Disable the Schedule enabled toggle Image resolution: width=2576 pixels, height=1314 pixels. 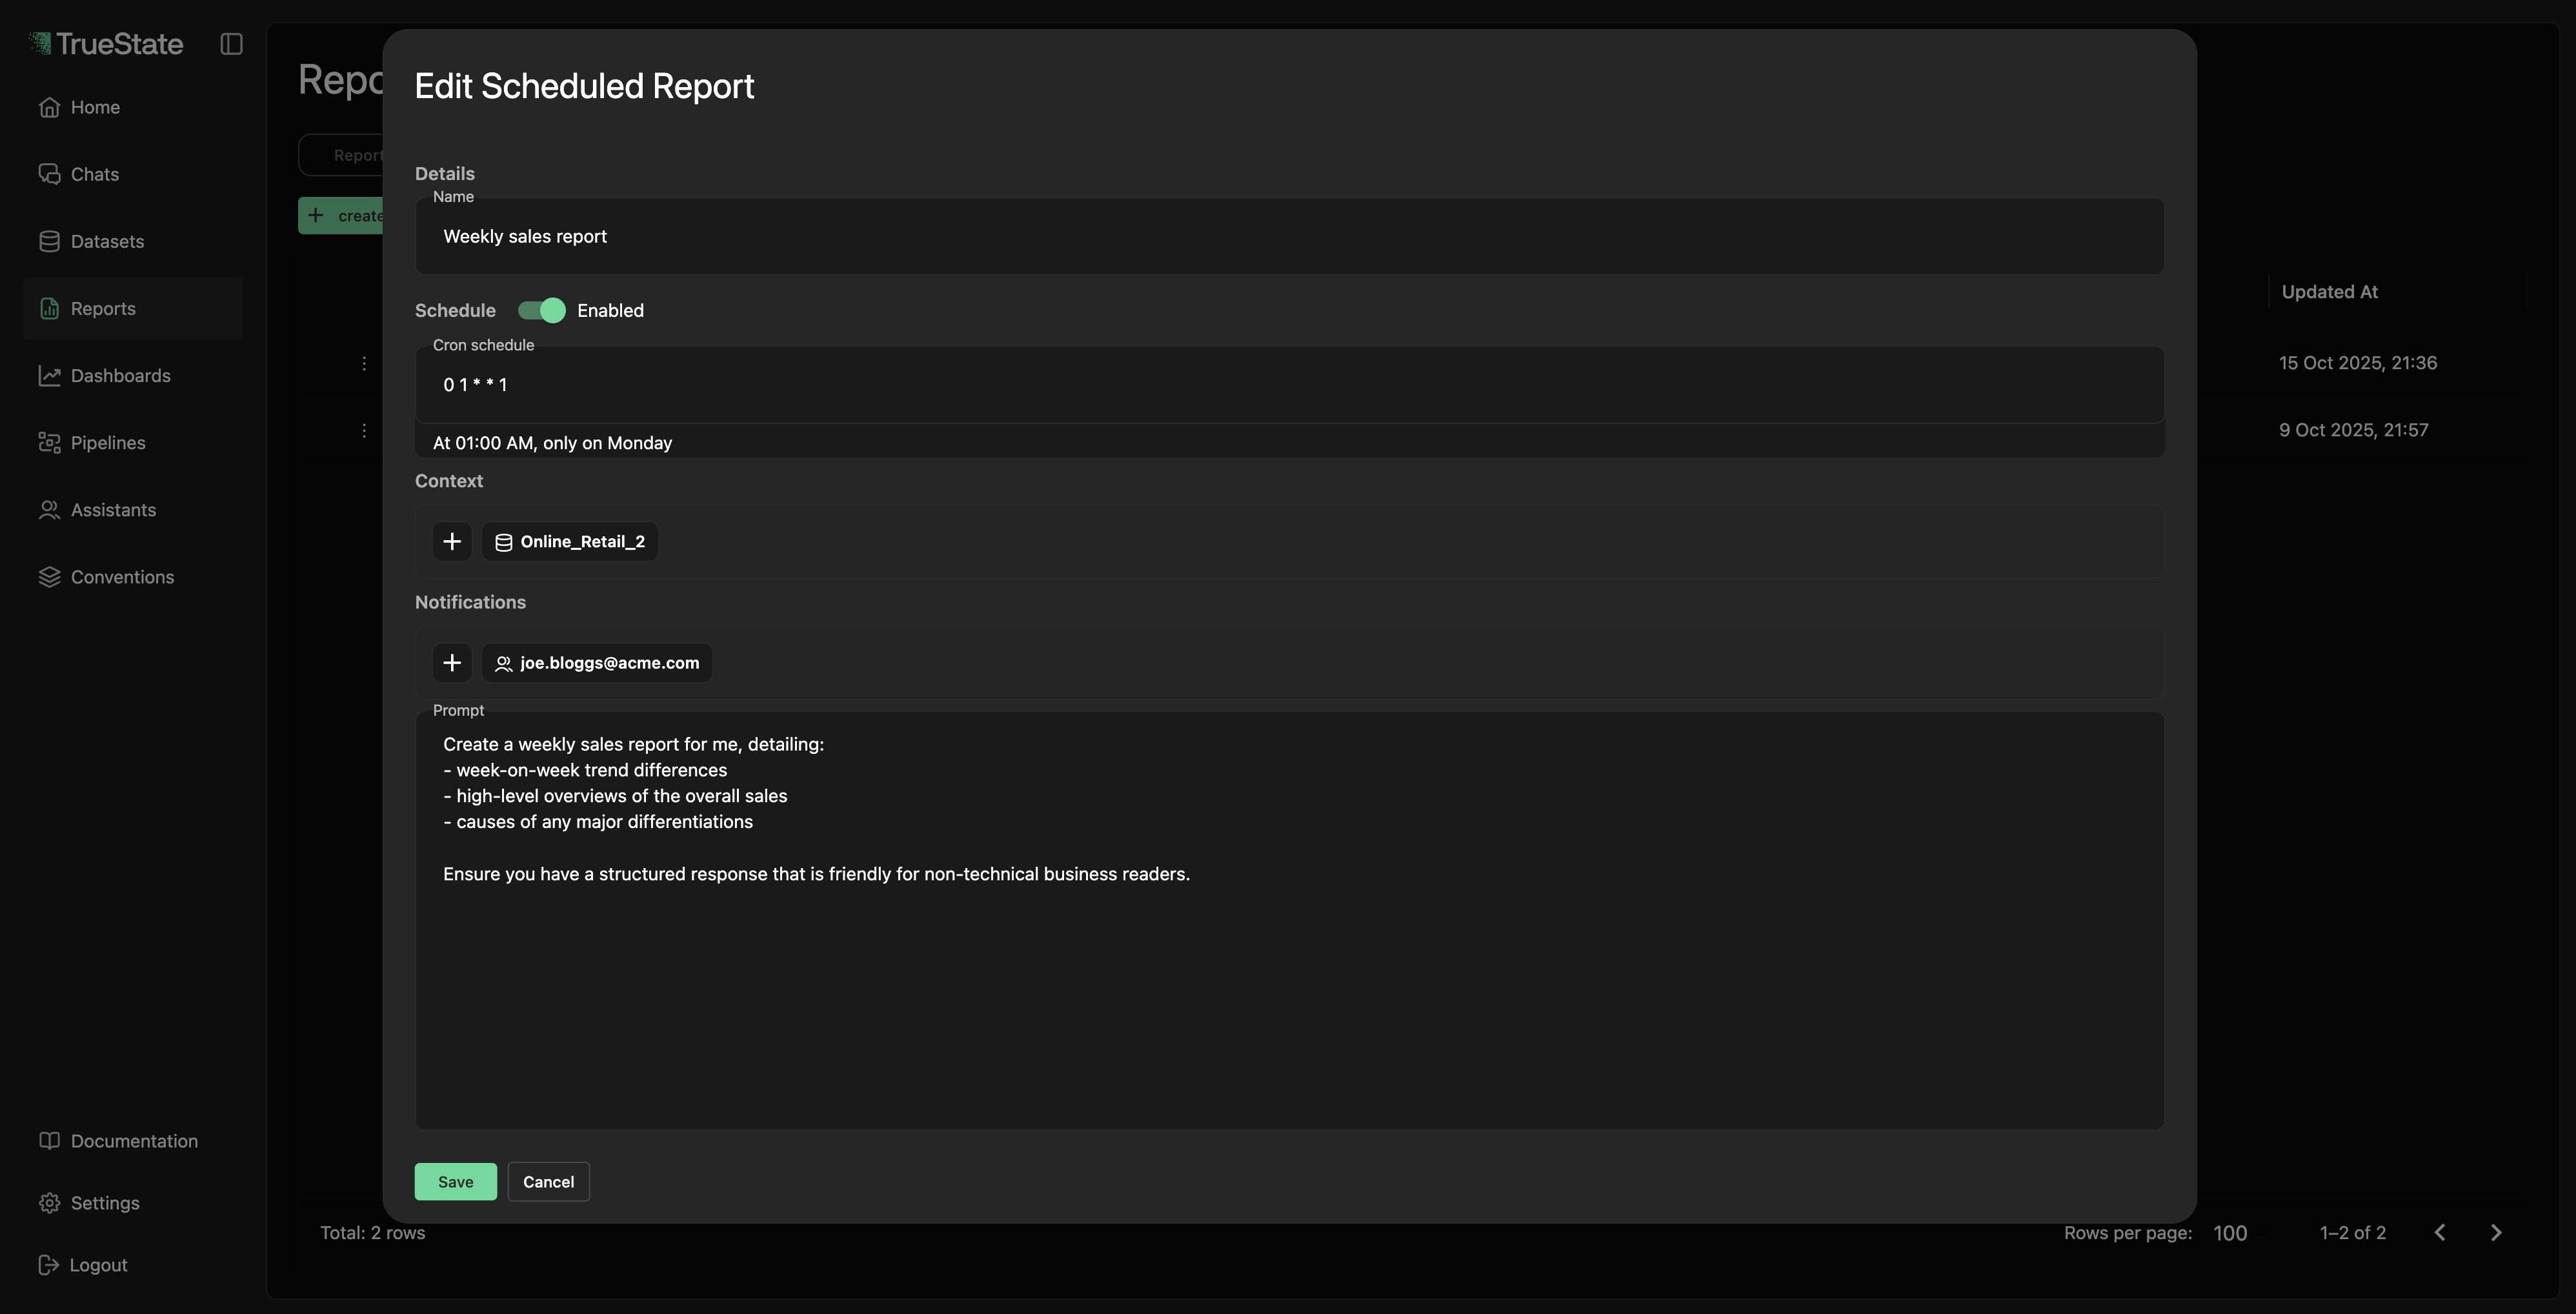click(542, 311)
